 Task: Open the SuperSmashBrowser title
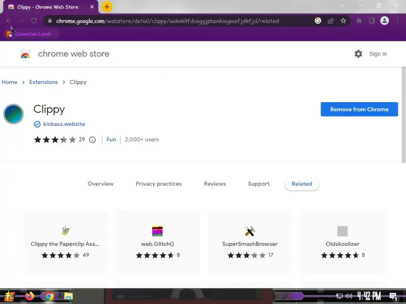(x=250, y=244)
